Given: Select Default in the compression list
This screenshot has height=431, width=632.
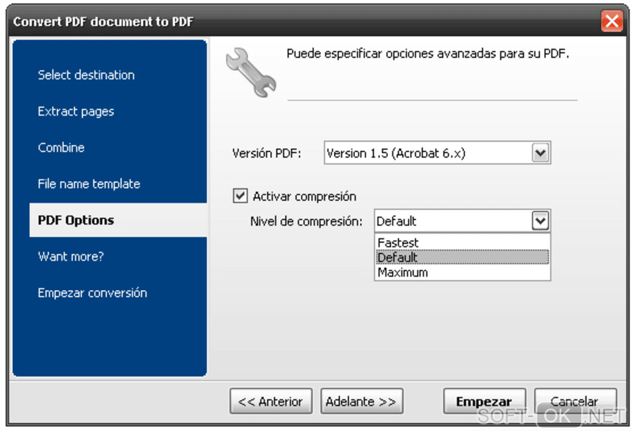Looking at the screenshot, I should (x=398, y=257).
